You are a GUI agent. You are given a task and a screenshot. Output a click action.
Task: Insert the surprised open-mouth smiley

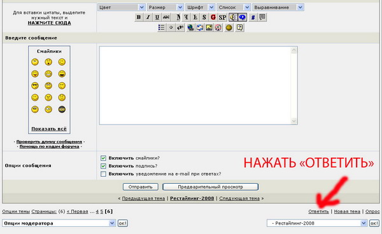tap(48, 62)
